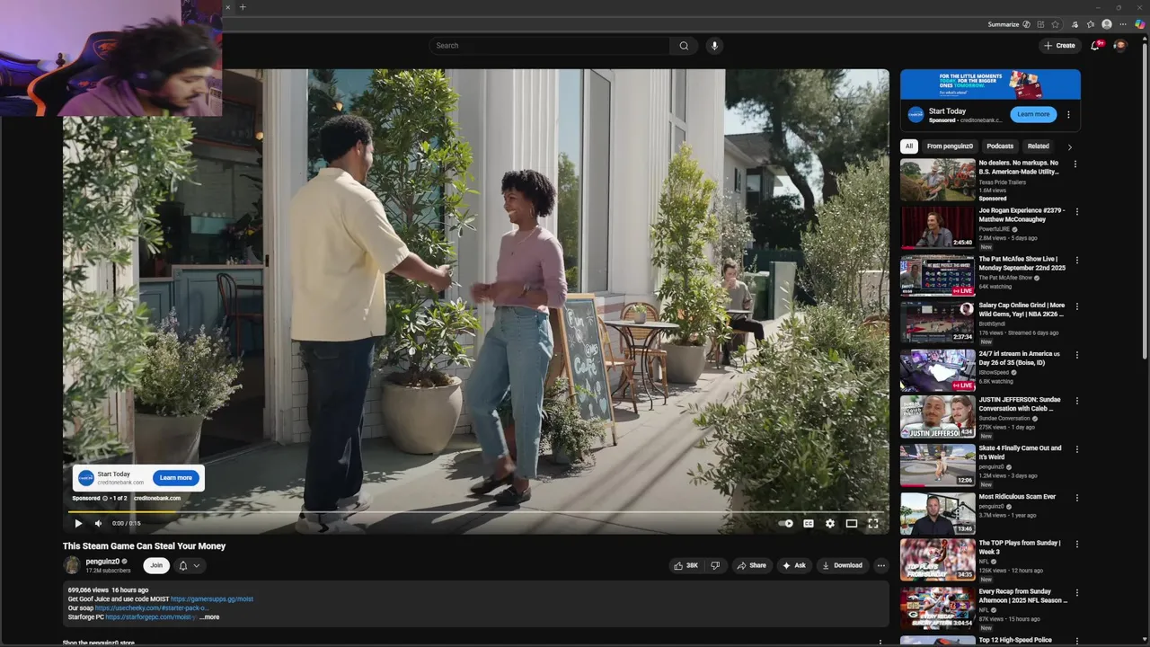
Task: Download the video
Action: (842, 565)
